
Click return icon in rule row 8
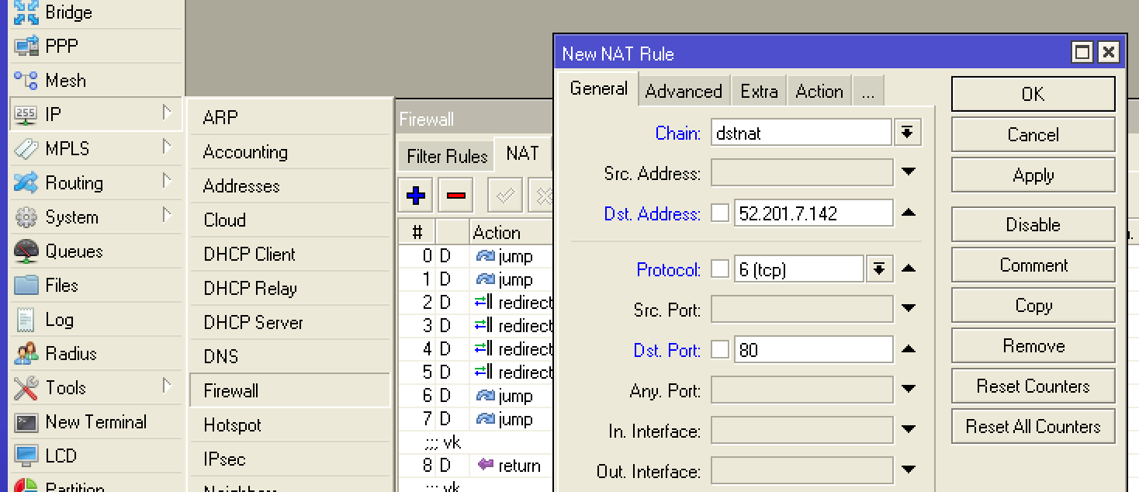tap(486, 466)
